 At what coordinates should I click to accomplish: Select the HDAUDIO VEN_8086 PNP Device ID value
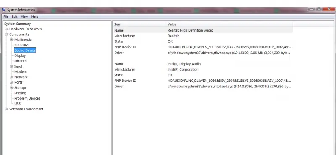click(x=229, y=81)
